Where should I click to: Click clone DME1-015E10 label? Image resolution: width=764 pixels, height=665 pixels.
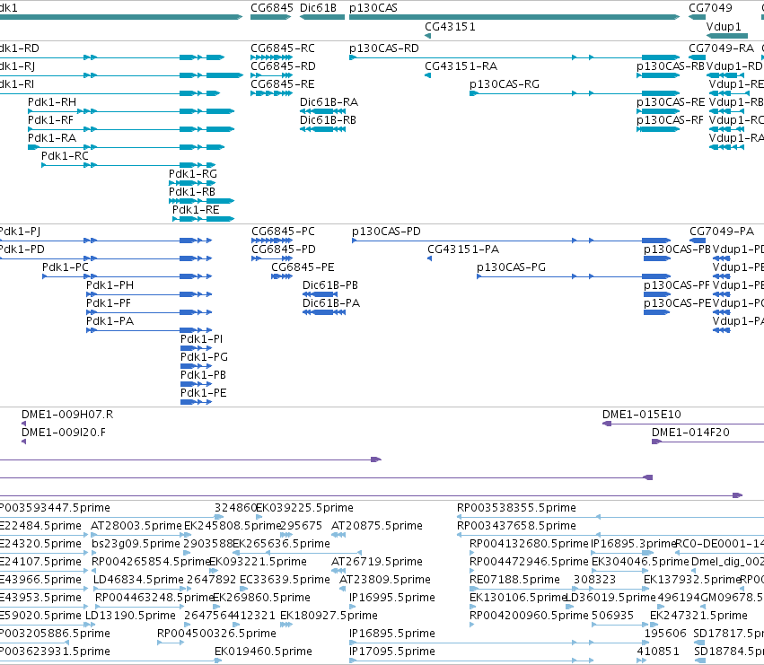(x=642, y=415)
